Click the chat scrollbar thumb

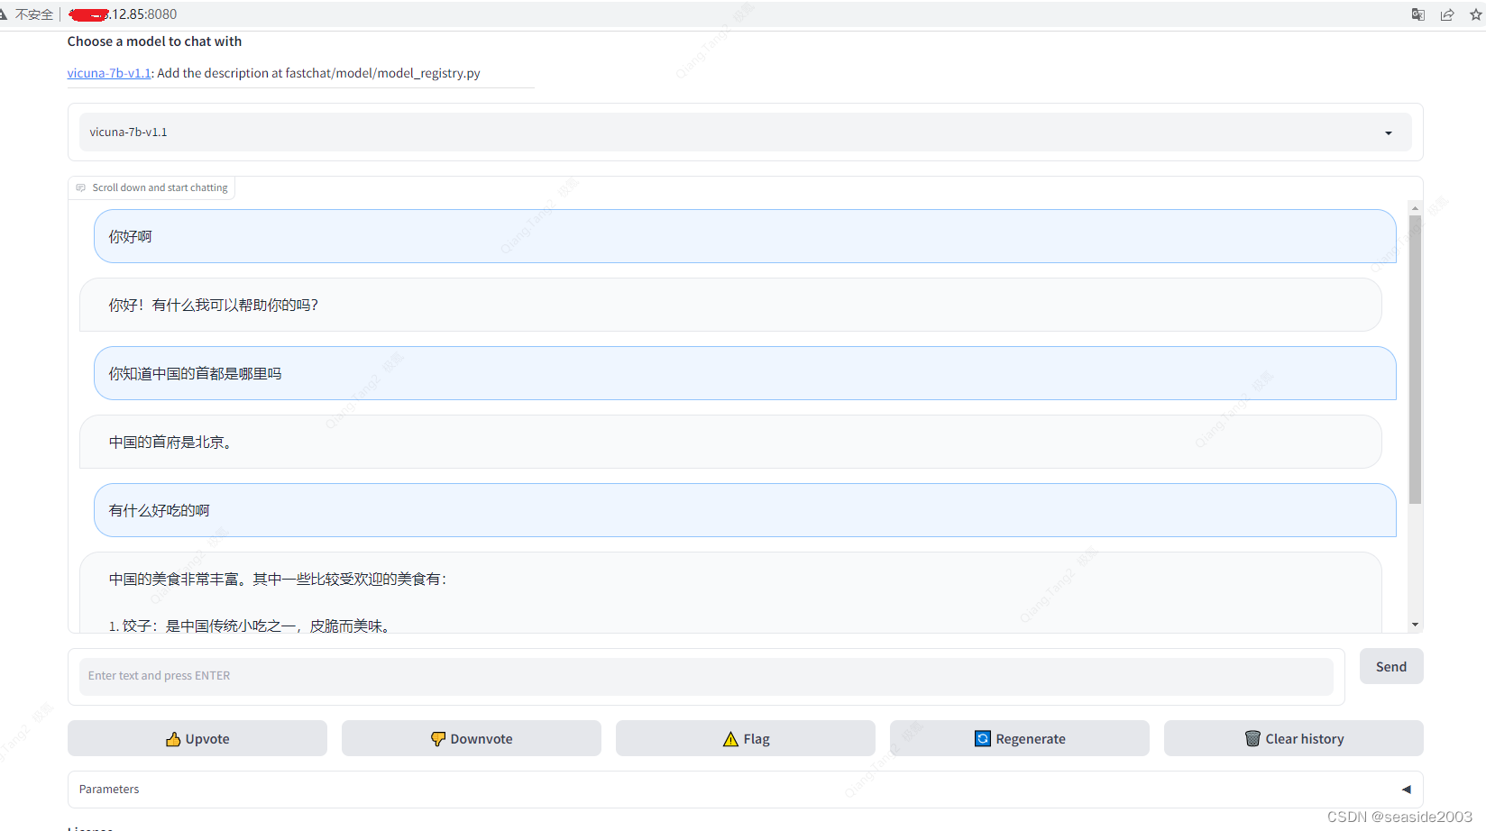(1415, 361)
